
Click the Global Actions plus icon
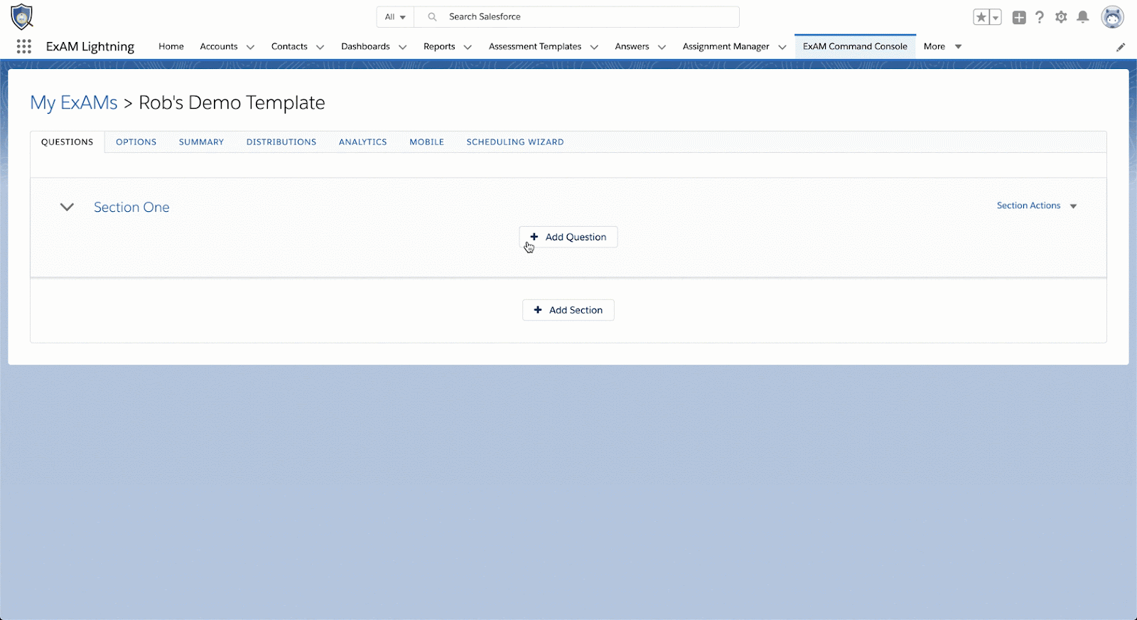tap(1019, 17)
